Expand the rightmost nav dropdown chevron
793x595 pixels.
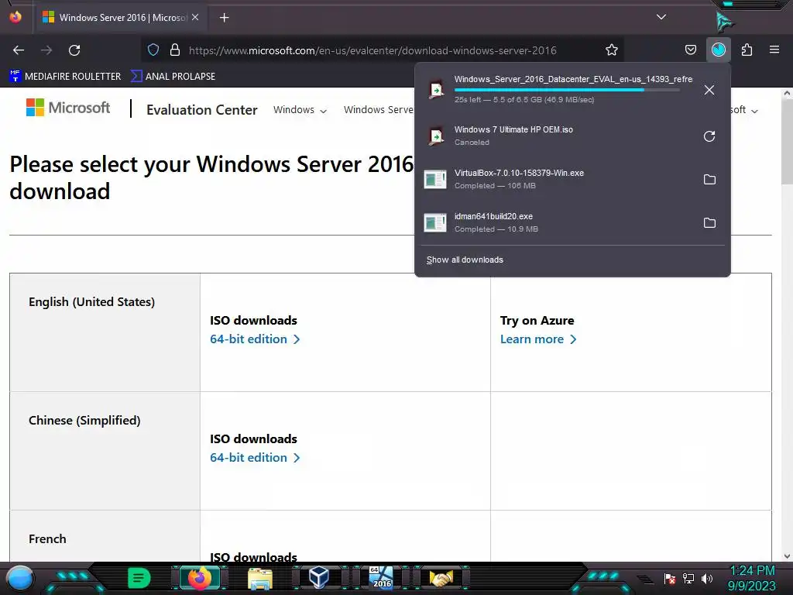pyautogui.click(x=754, y=111)
